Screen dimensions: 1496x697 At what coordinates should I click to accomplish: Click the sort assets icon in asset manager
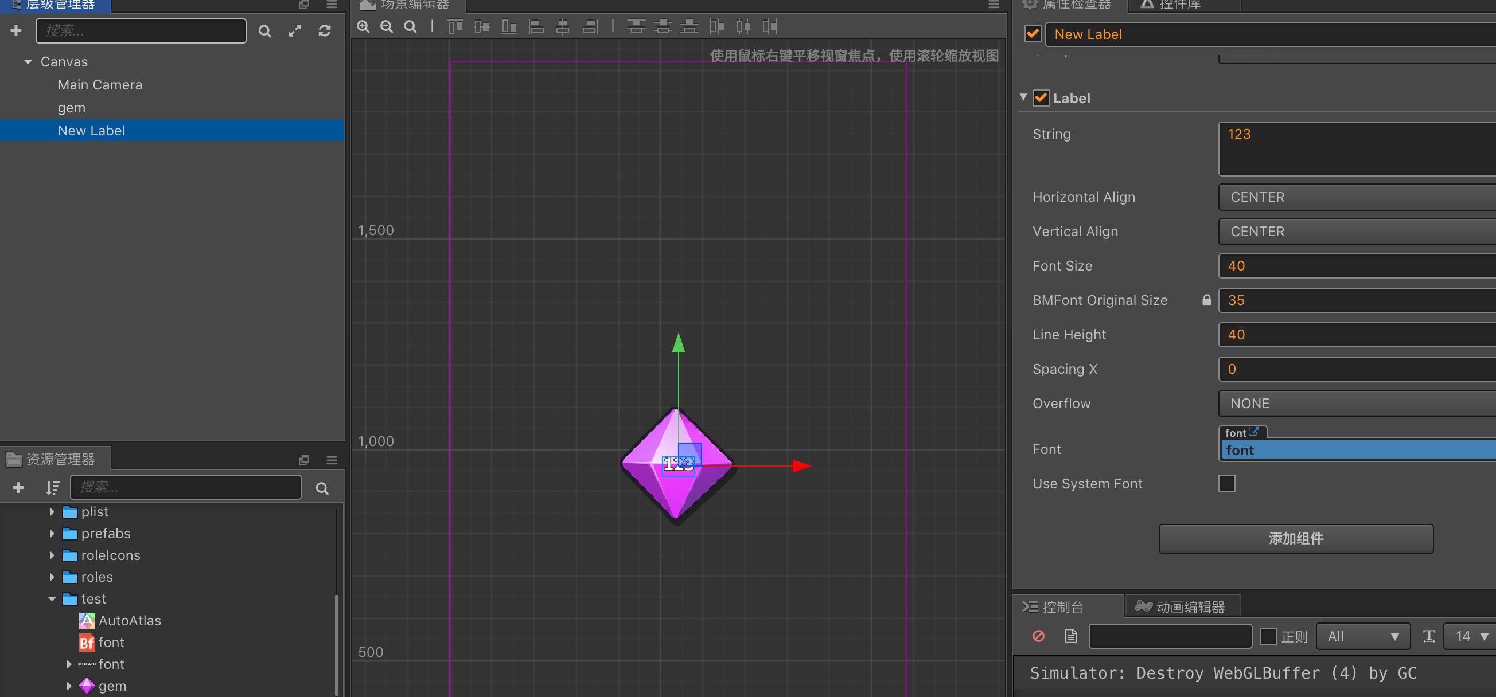point(52,487)
